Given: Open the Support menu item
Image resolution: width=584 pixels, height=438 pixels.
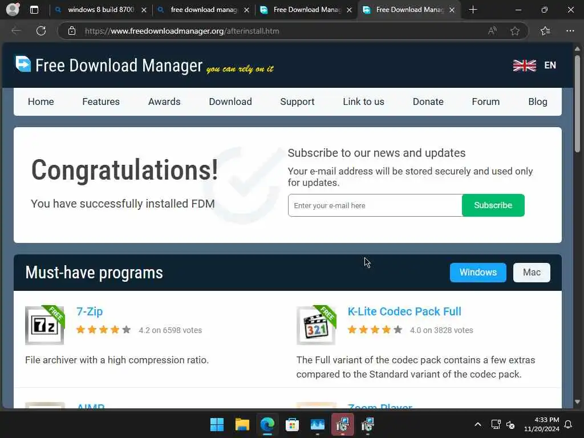Looking at the screenshot, I should (x=297, y=102).
